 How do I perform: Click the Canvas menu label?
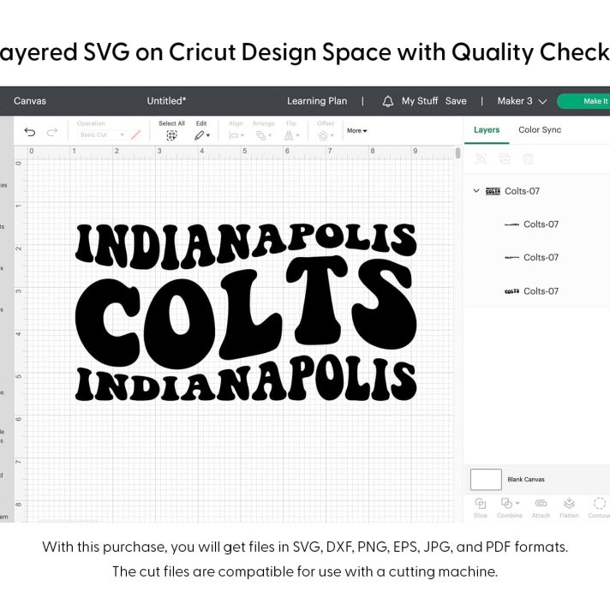coord(30,101)
